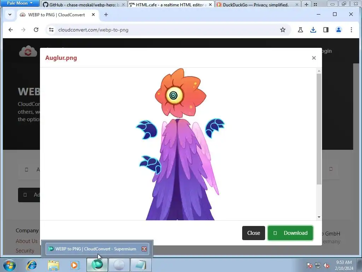Select the Supermium taskbar window preview

click(x=97, y=249)
